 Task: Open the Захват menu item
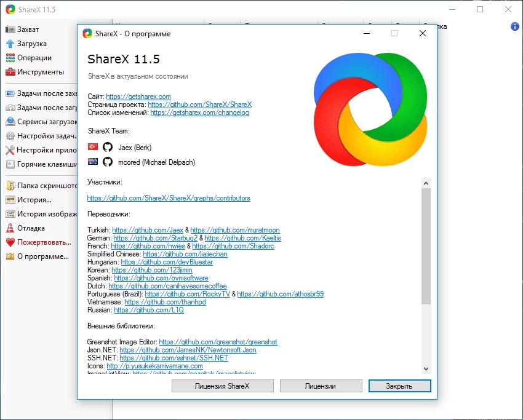[28, 30]
